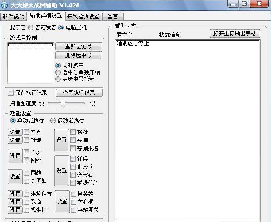This screenshot has width=271, height=222.
Task: Check the 夺城报名 checkbox
Action: (73, 148)
